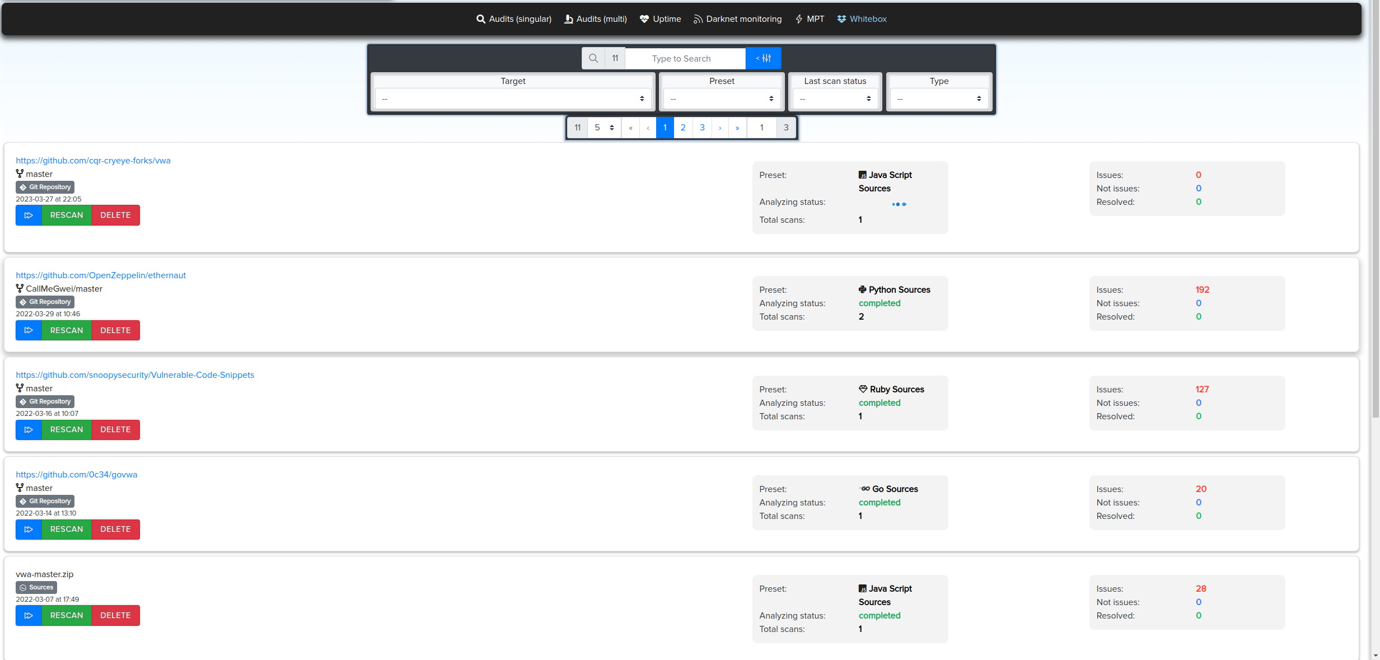Open the OpenZeppelin/ethernaut GitHub link
The height and width of the screenshot is (660, 1380).
point(101,275)
